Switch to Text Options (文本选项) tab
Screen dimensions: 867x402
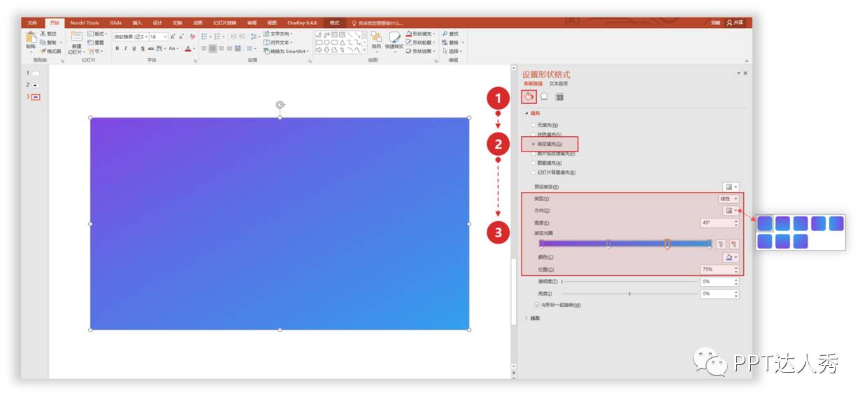pos(559,83)
